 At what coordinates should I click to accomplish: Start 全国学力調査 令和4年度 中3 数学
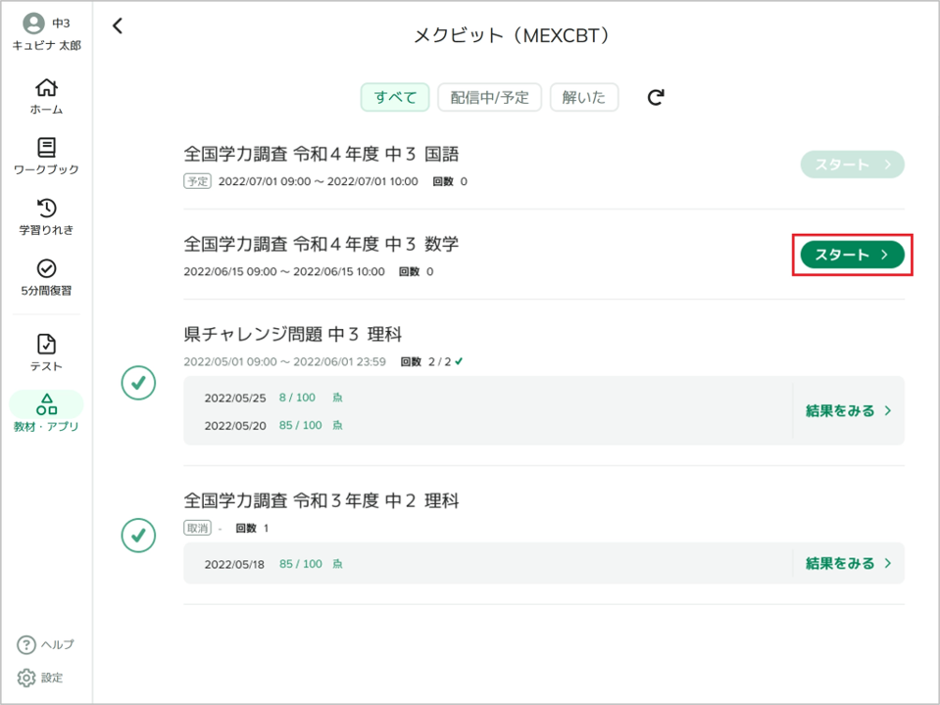(x=852, y=255)
